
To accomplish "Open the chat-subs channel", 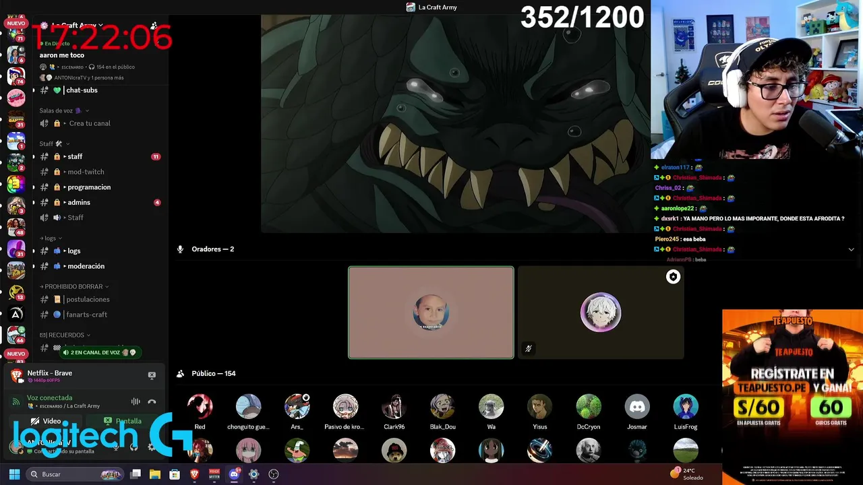I will [x=82, y=90].
